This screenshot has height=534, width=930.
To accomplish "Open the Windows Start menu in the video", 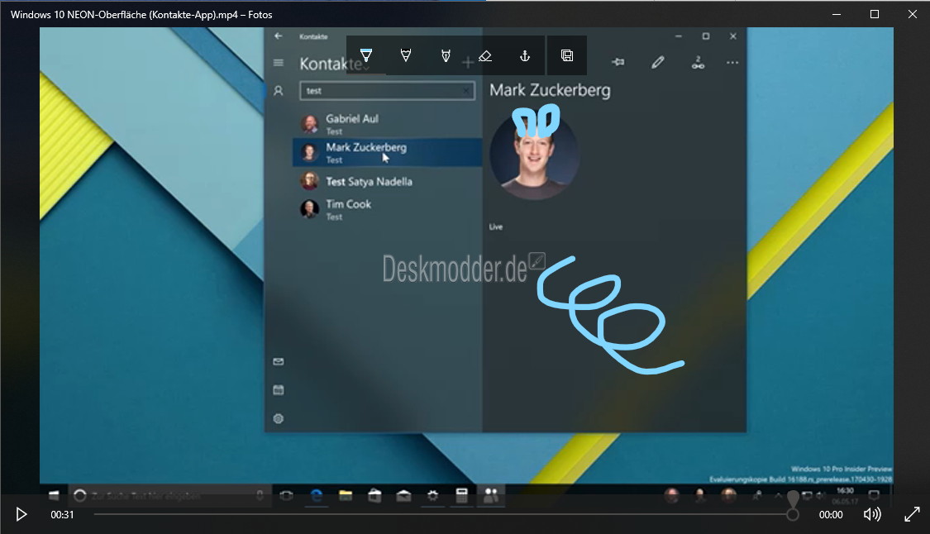I will click(54, 495).
